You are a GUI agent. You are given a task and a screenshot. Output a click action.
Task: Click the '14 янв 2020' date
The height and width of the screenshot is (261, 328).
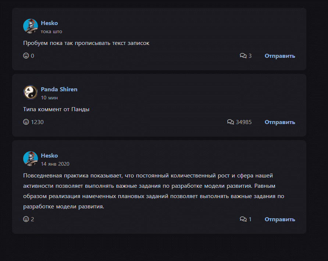coord(55,164)
